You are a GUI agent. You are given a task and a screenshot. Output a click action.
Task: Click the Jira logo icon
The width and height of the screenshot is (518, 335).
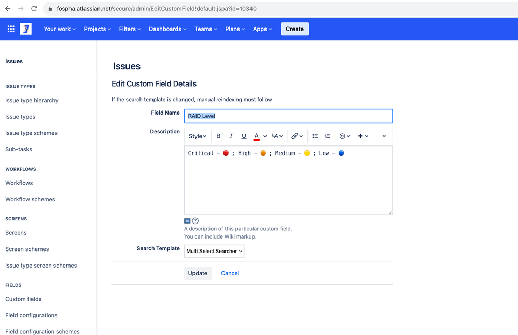coord(26,29)
